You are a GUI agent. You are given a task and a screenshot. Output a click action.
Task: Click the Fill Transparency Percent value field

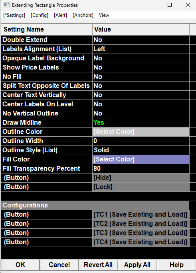point(141,169)
